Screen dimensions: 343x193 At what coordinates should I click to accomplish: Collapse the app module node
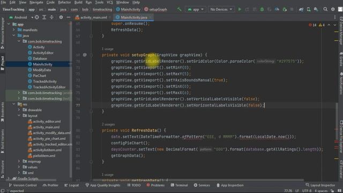[9, 24]
